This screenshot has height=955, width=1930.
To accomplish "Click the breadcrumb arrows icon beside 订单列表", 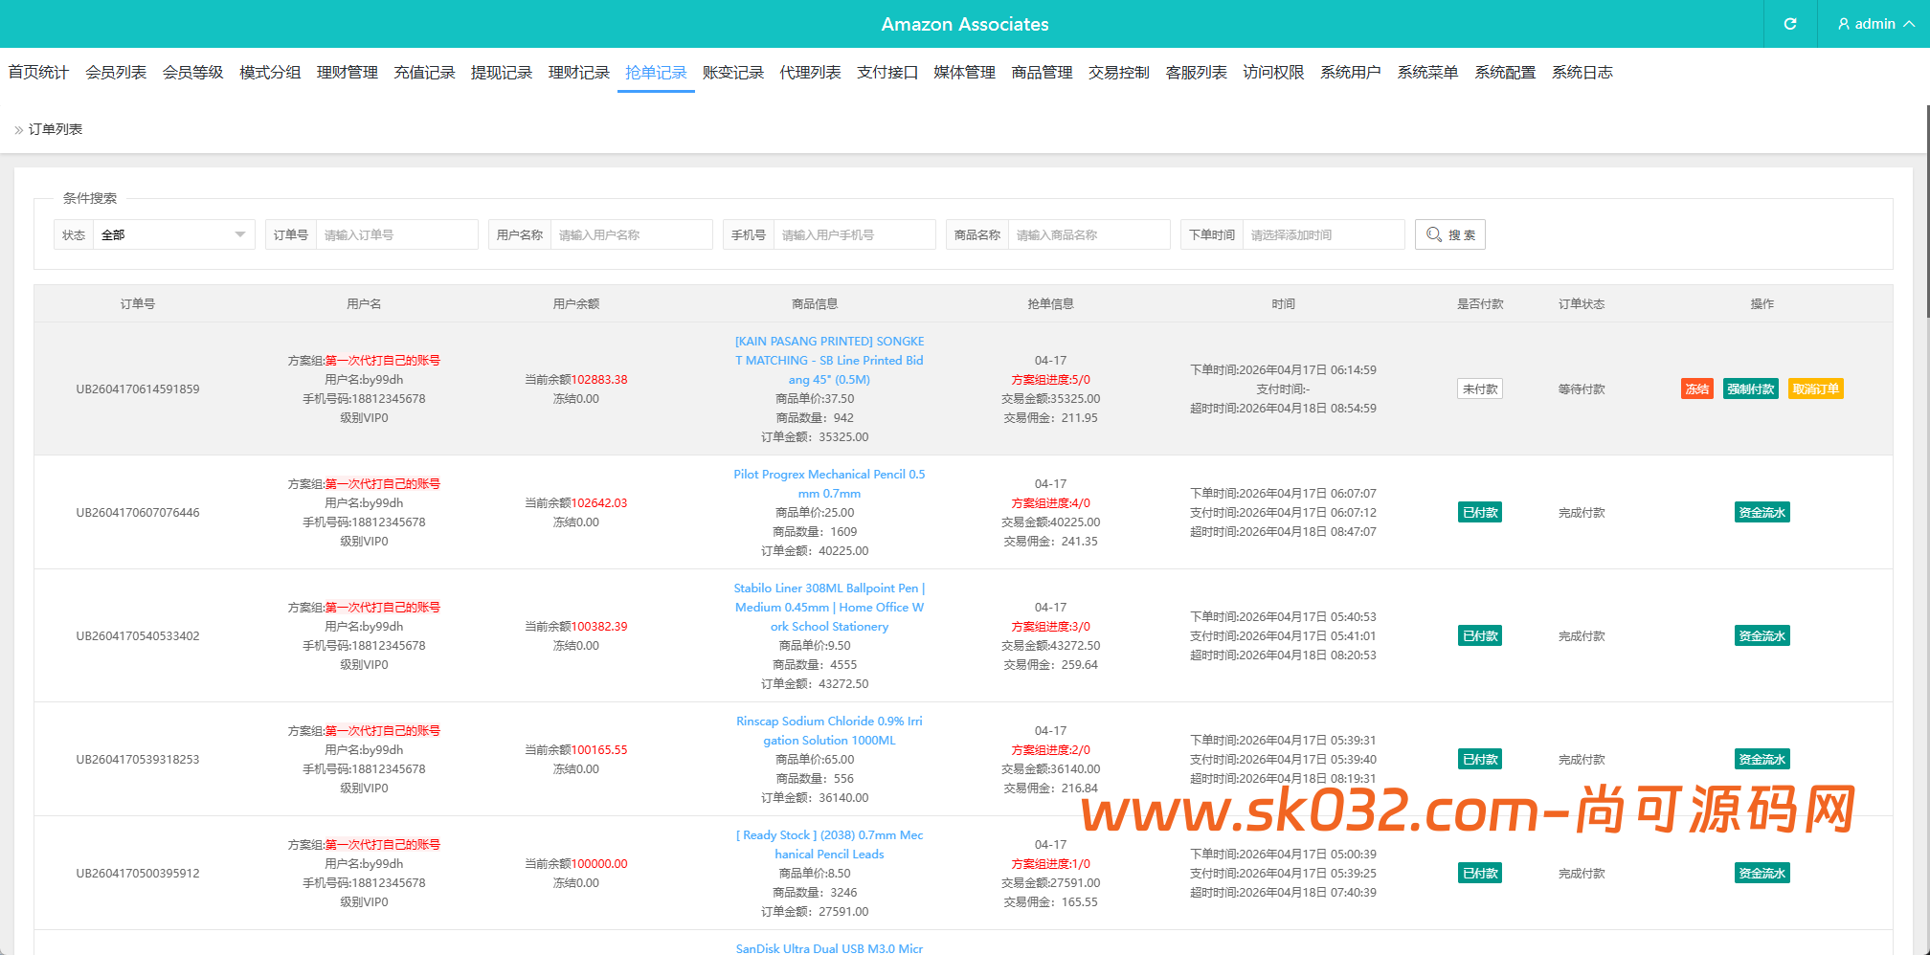I will [18, 130].
